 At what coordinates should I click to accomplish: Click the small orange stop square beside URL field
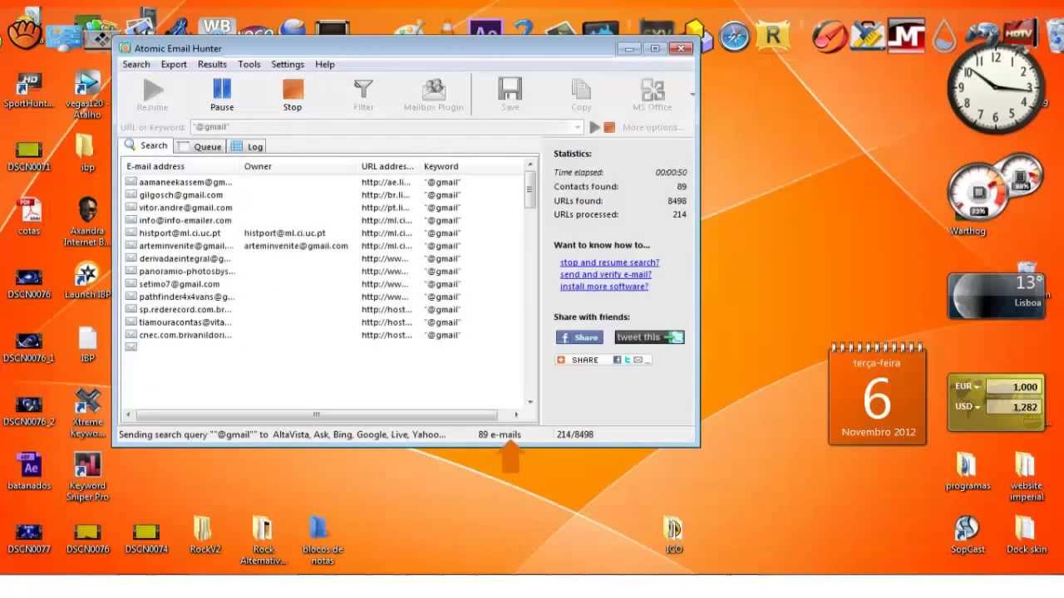point(609,127)
